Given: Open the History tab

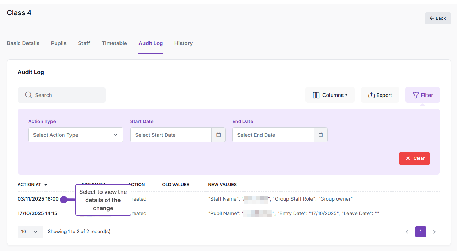Looking at the screenshot, I should [183, 43].
